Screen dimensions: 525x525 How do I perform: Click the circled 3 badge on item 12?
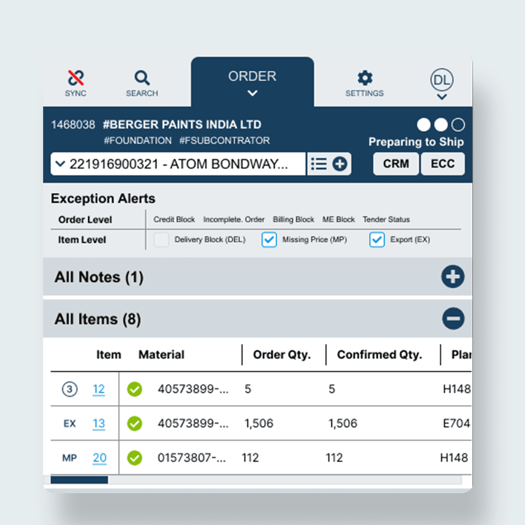(70, 389)
